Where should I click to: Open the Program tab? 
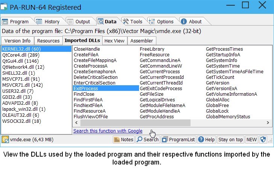click(15, 21)
